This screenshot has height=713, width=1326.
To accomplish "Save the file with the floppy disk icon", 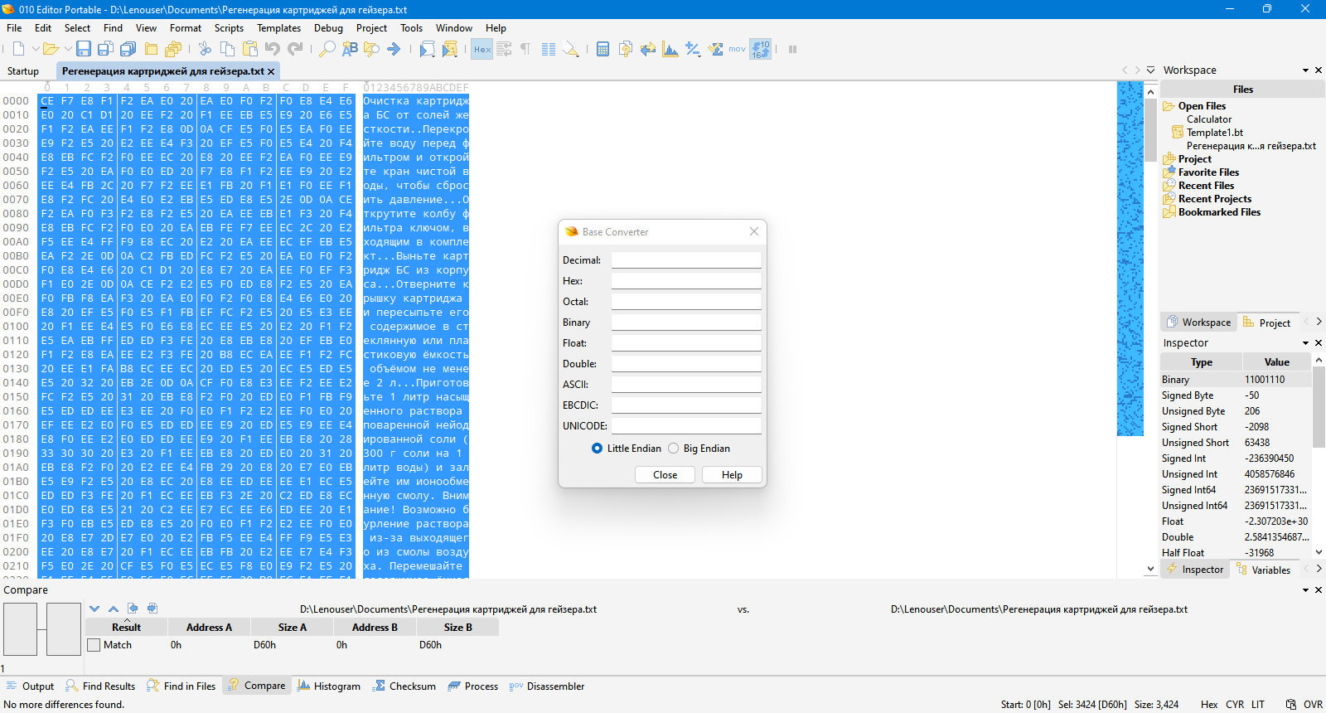I will (x=84, y=49).
